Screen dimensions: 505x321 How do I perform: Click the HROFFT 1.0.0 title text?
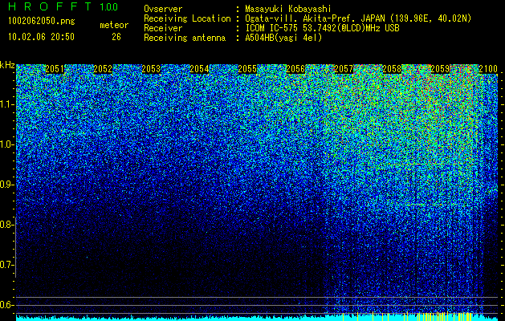63,6
